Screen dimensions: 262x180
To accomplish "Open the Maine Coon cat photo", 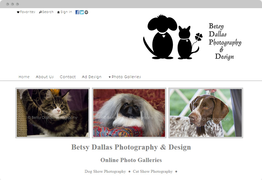I will click(53, 113).
